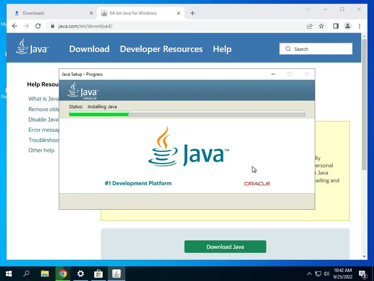Open the Error messages link
The width and height of the screenshot is (374, 281).
coord(44,130)
